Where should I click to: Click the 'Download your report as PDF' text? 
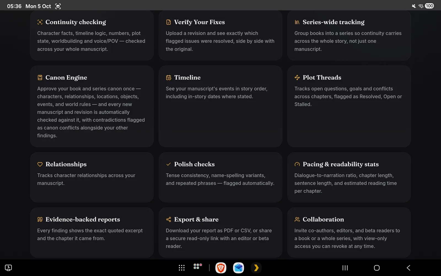click(219, 238)
